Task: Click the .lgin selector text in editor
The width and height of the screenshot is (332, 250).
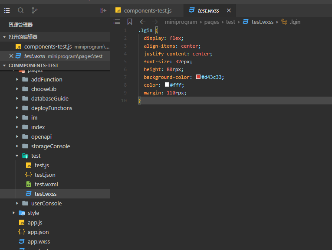Action: pos(145,30)
